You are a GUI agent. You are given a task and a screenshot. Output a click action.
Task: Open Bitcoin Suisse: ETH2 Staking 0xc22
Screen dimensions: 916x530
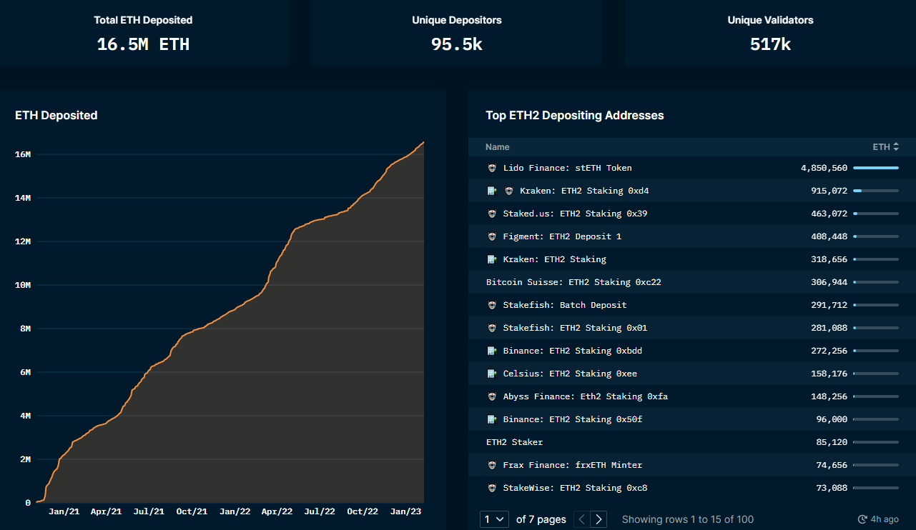[x=573, y=282]
